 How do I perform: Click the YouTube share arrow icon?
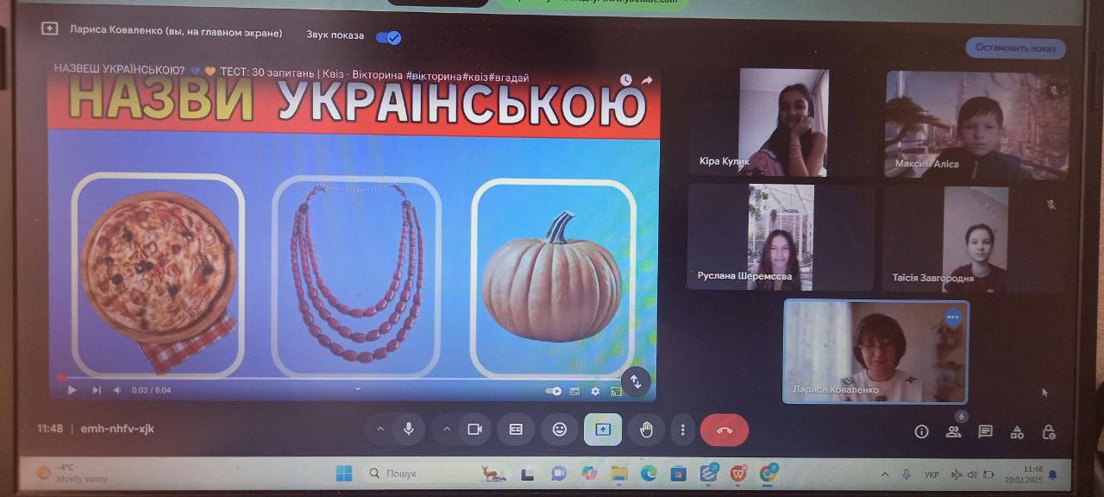(647, 79)
